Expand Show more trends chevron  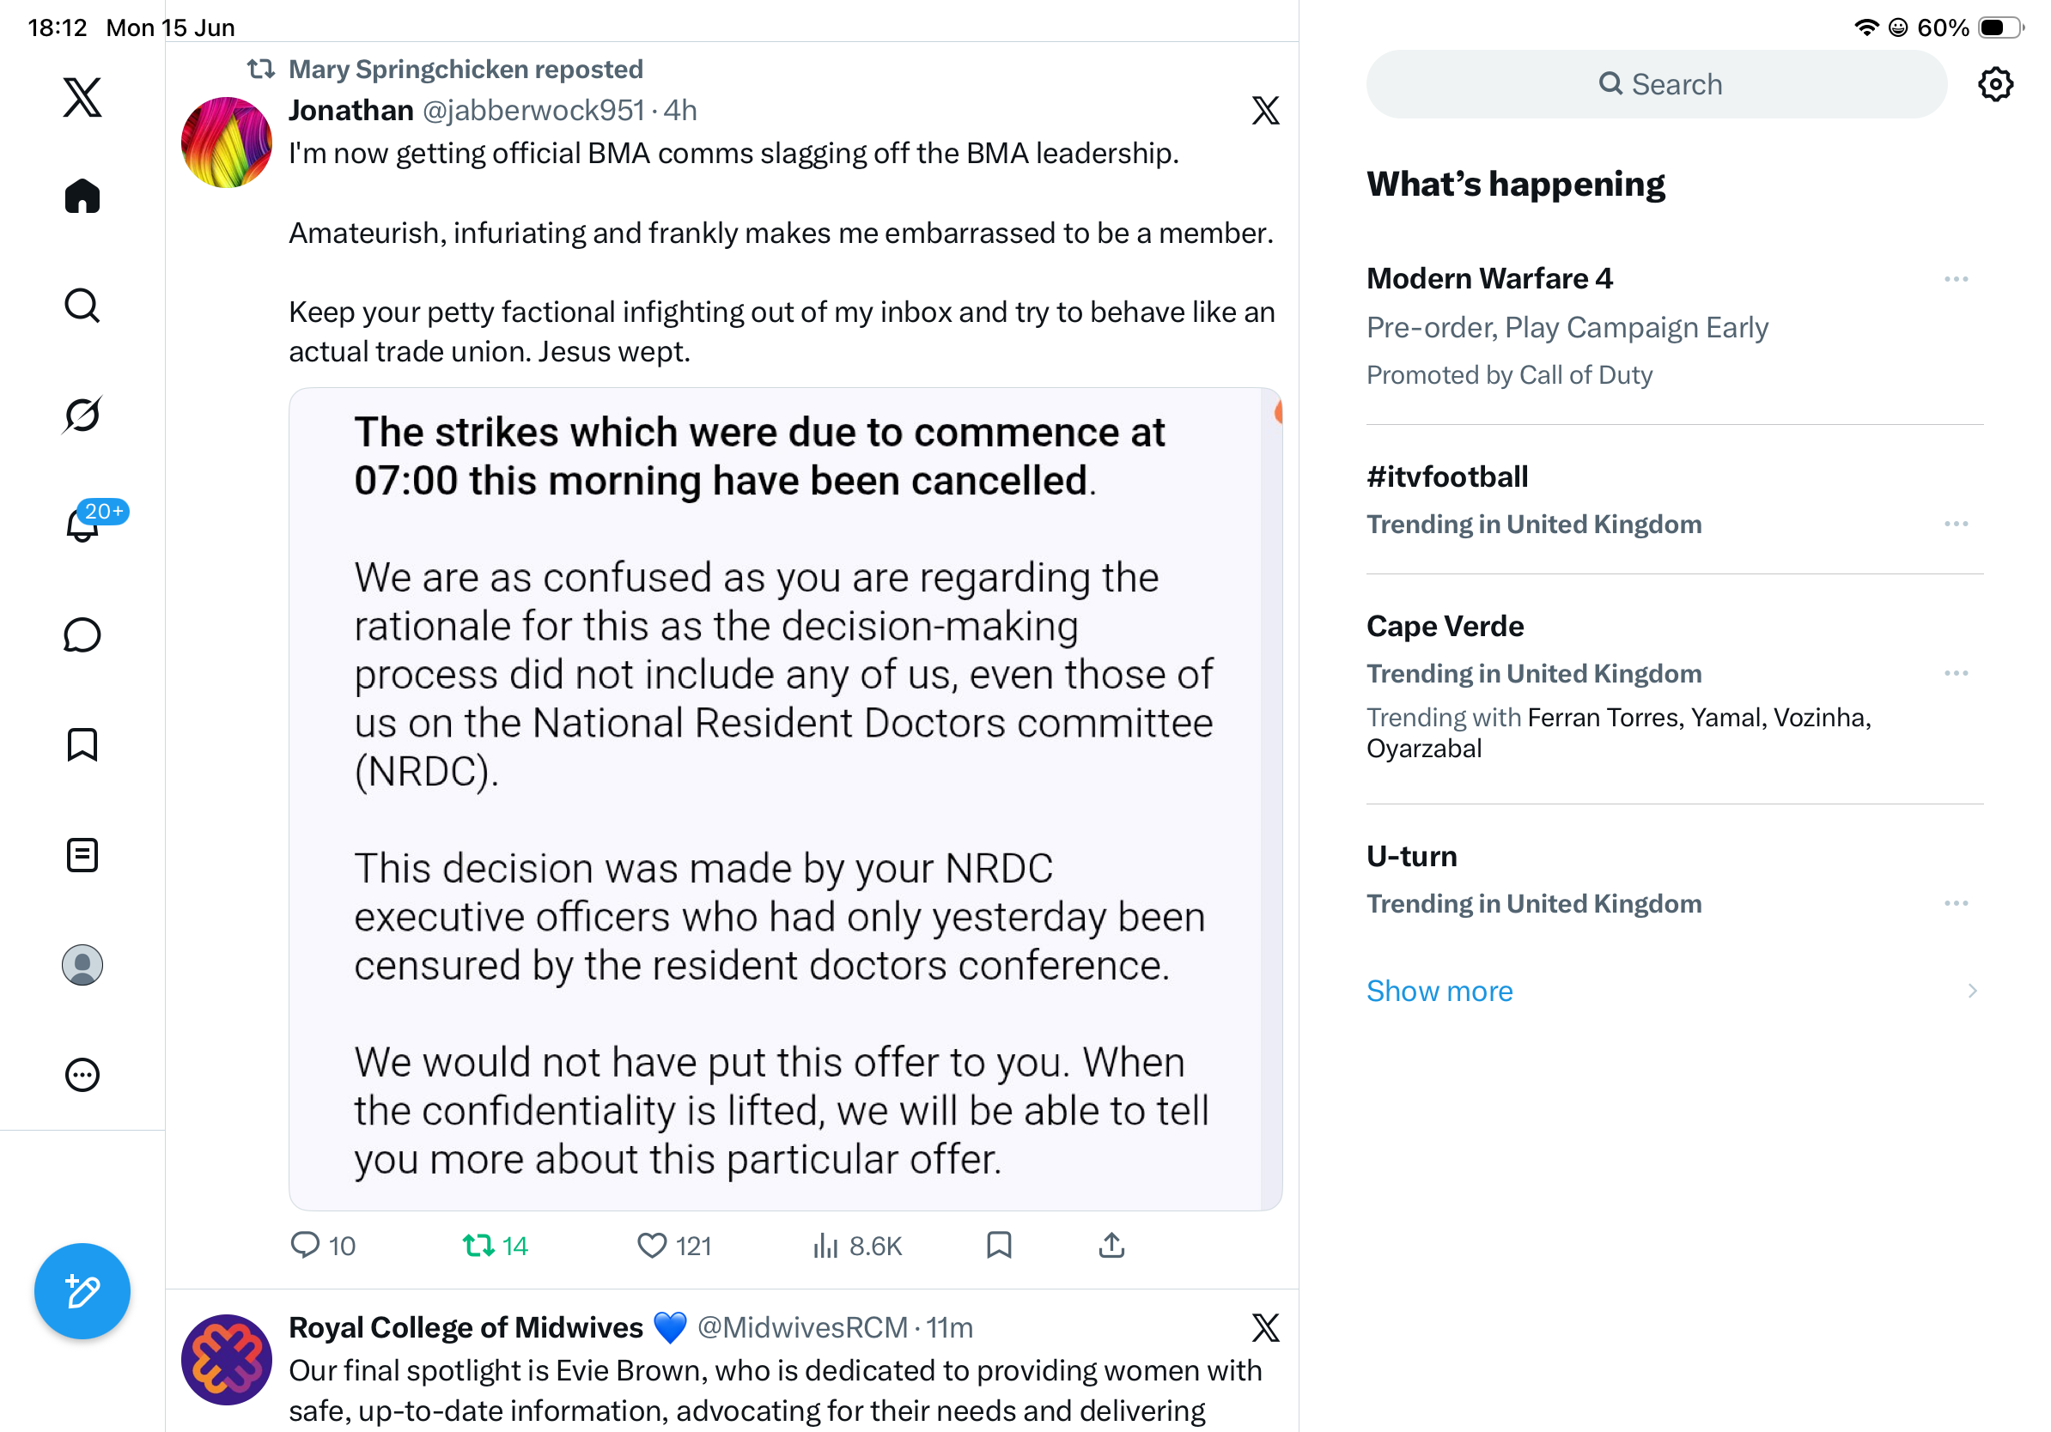tap(1971, 991)
